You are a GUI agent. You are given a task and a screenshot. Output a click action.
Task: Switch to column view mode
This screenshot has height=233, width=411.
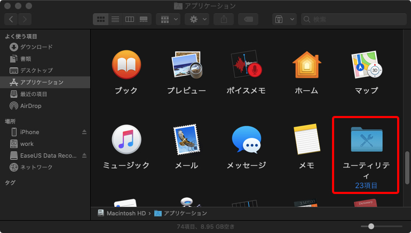pyautogui.click(x=129, y=19)
